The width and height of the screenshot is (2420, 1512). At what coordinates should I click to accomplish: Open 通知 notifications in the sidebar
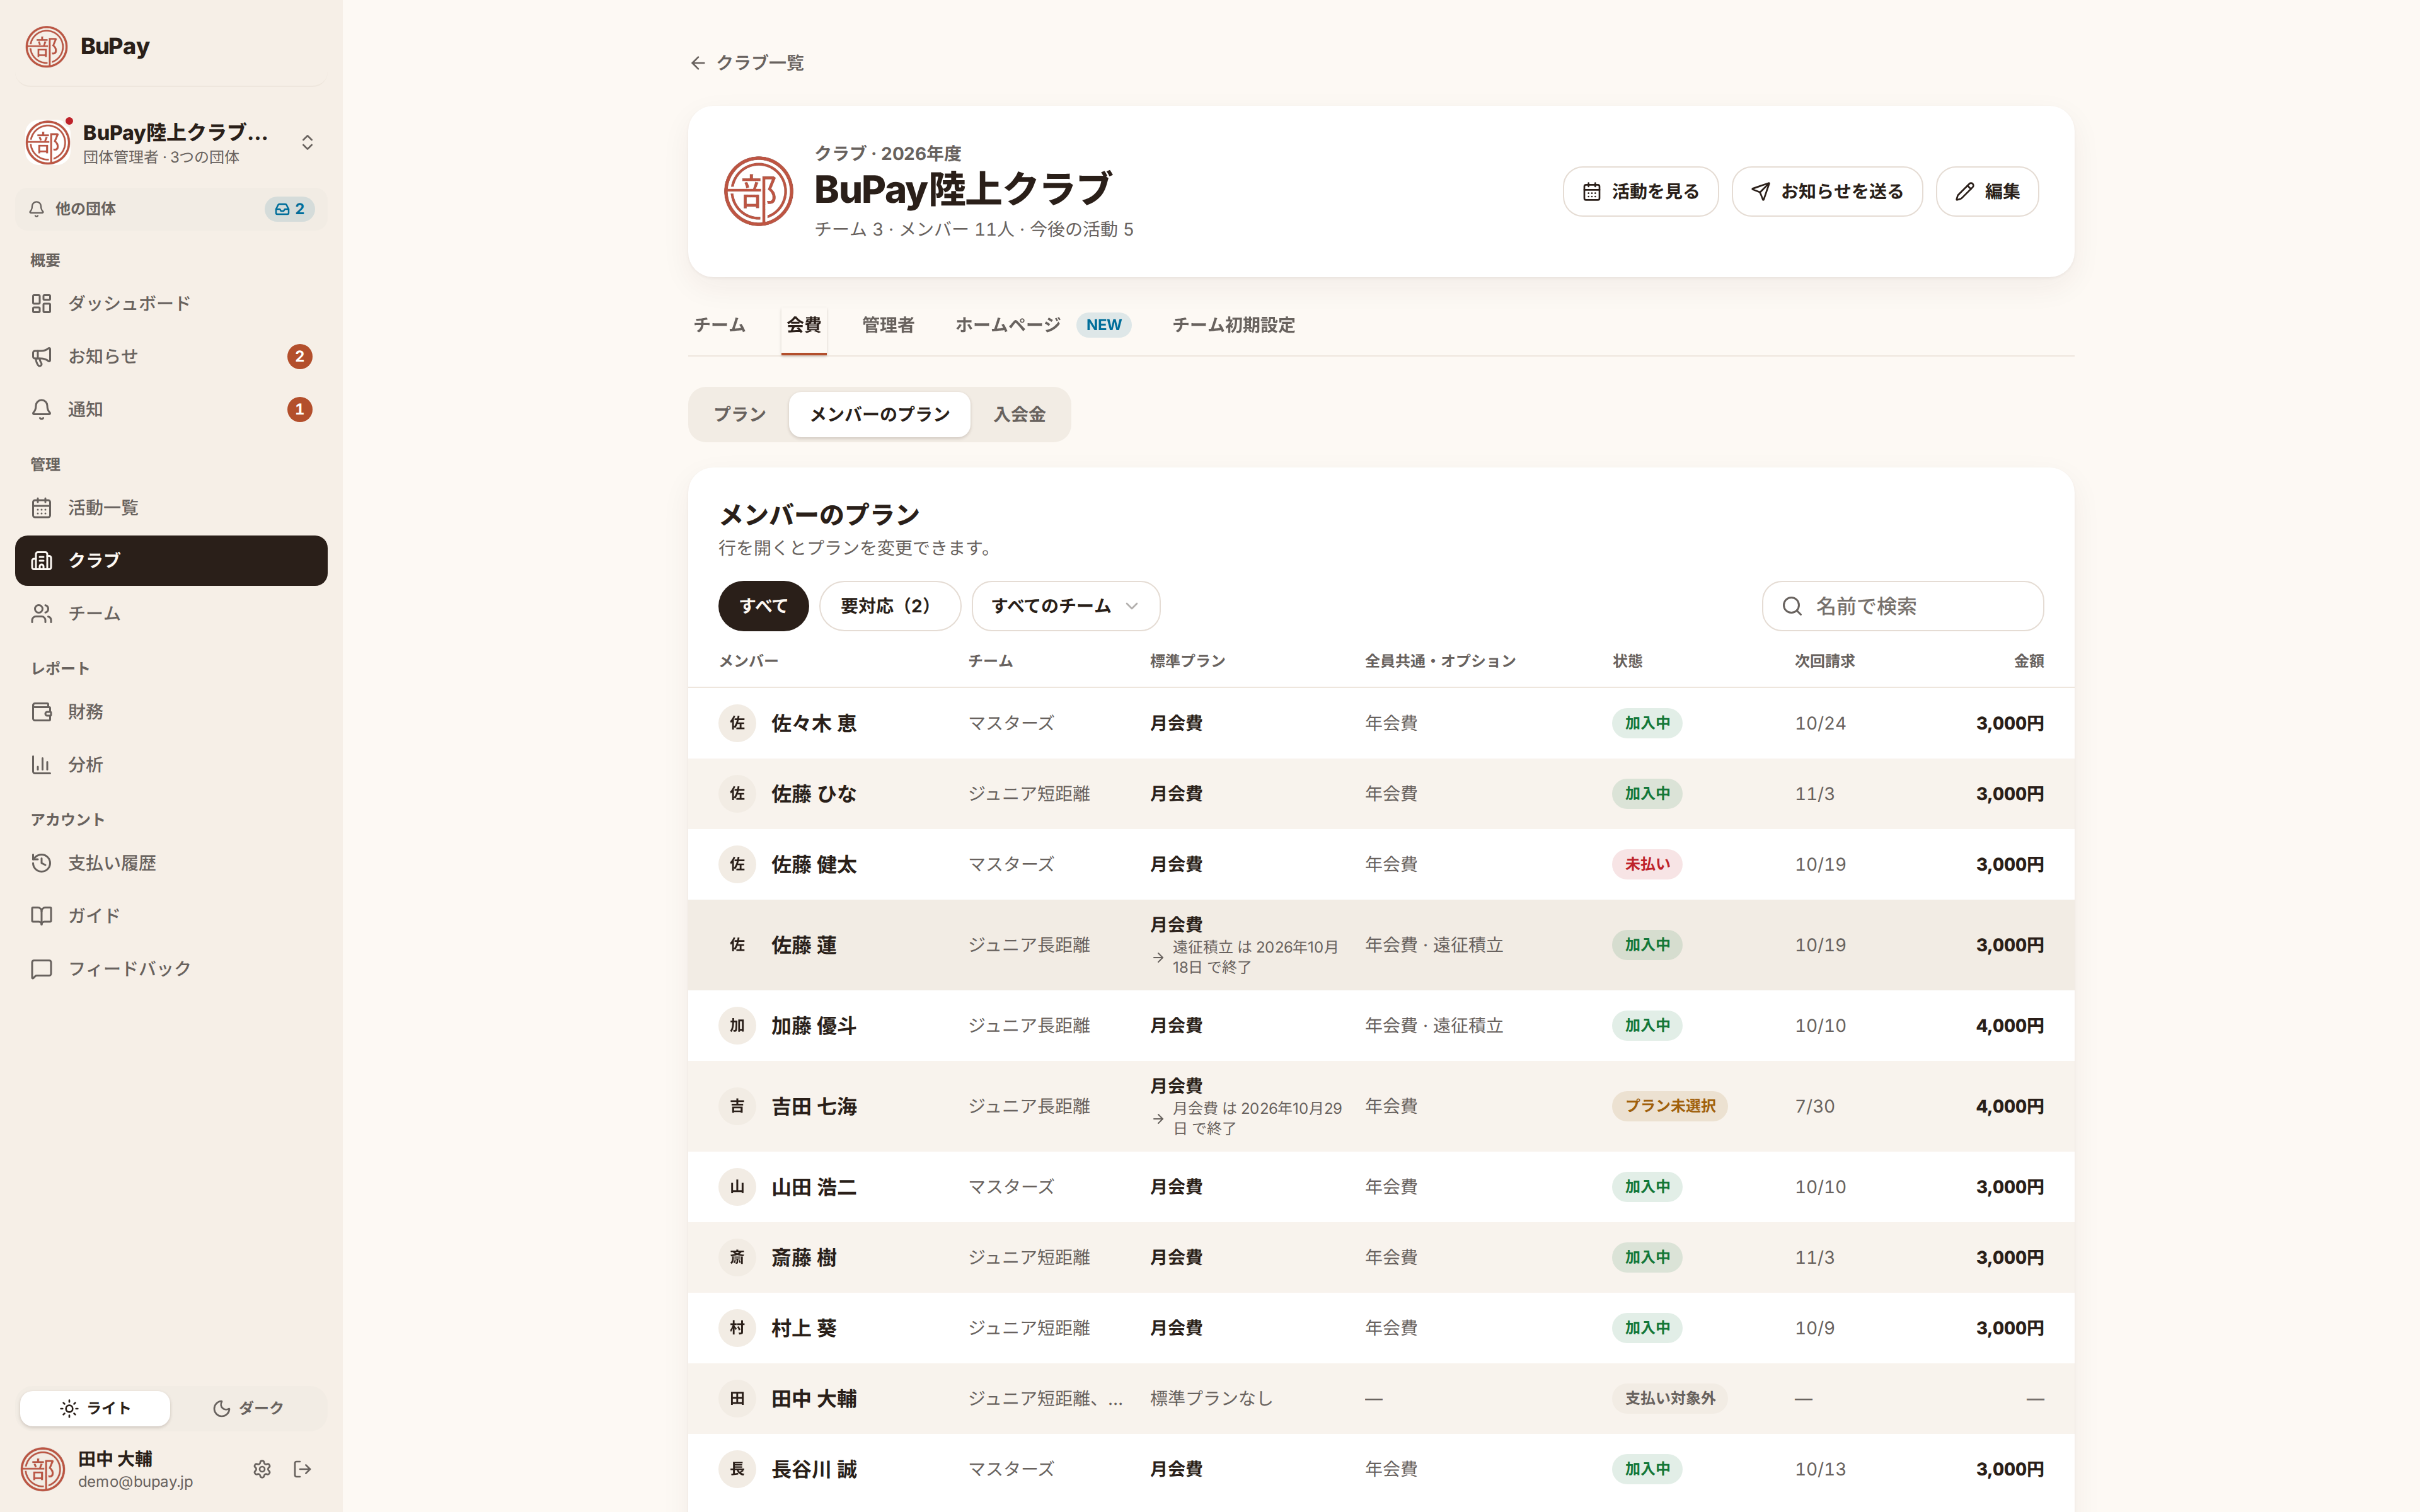pyautogui.click(x=171, y=409)
